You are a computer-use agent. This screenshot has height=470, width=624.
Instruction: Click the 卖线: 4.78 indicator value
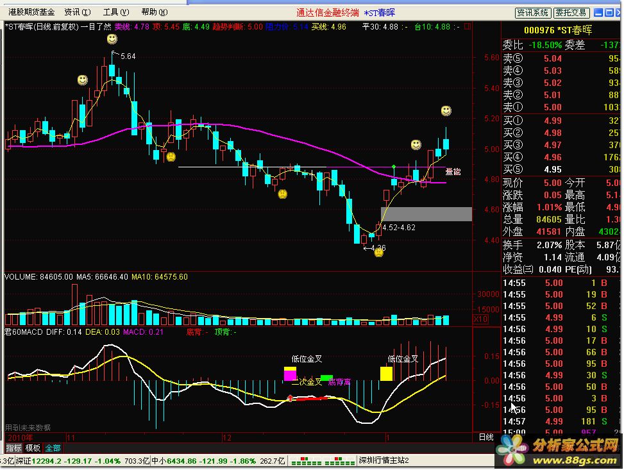[x=131, y=27]
